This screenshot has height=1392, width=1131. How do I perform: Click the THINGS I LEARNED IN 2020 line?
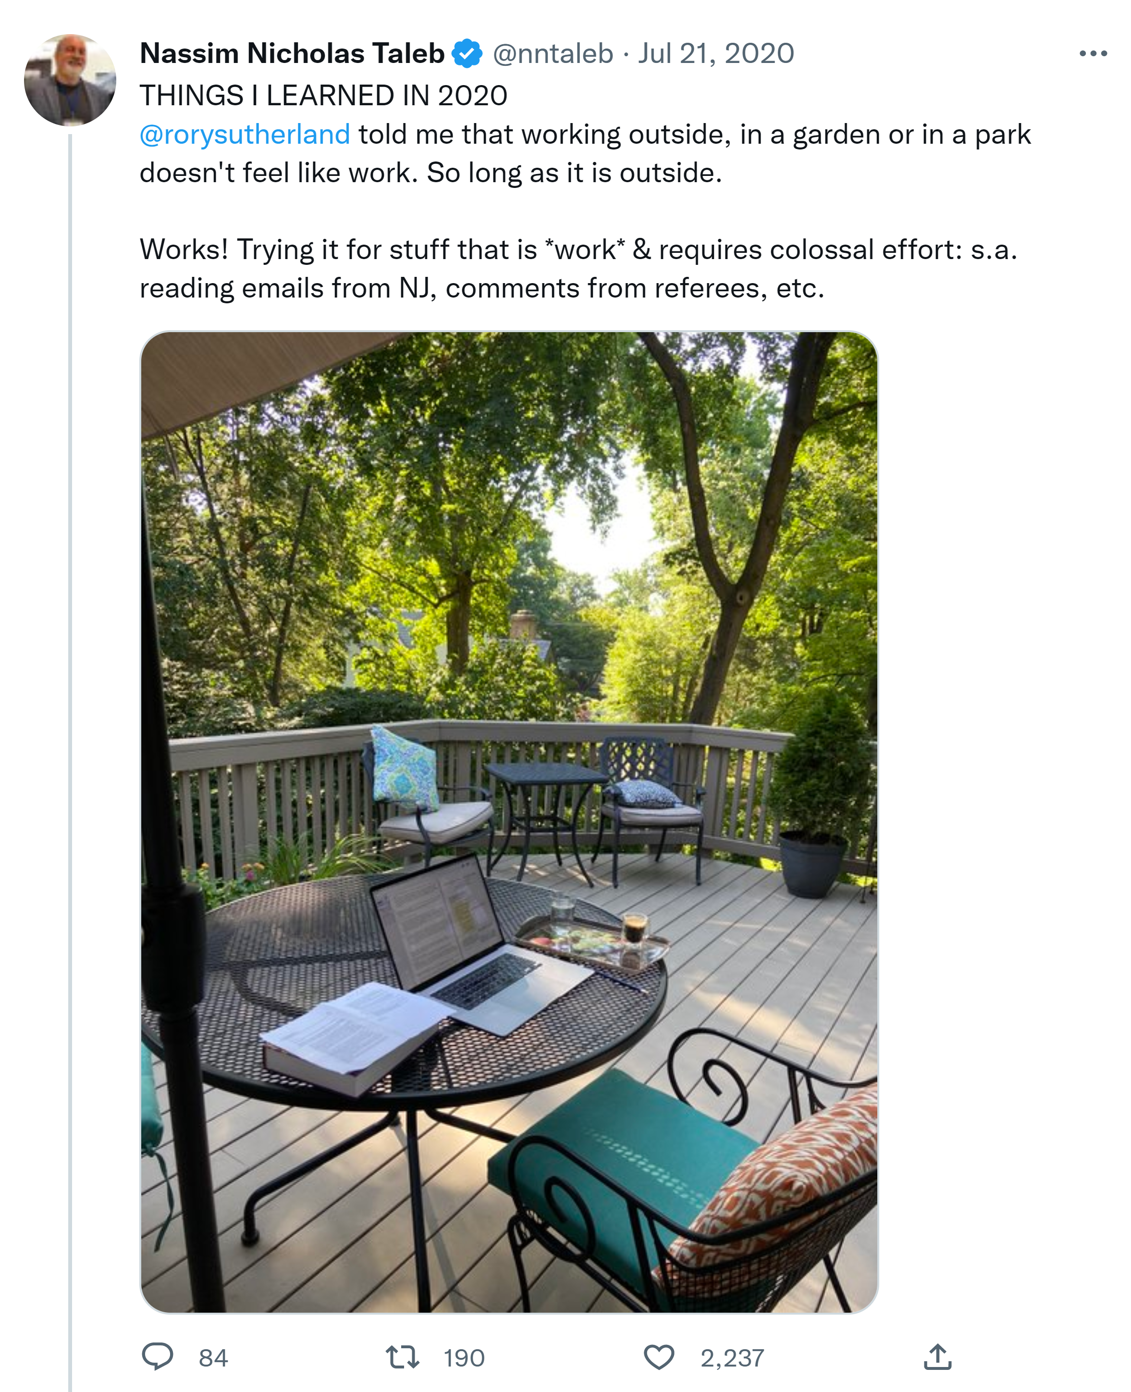[x=323, y=96]
